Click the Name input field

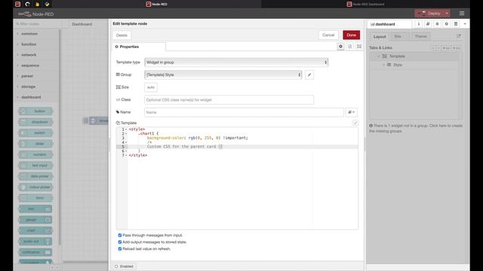[244, 112]
